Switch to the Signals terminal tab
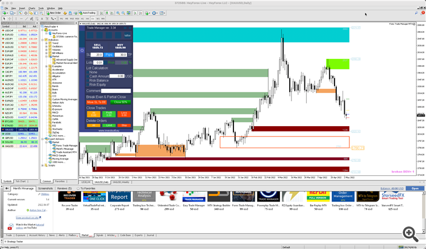This screenshot has height=249, width=426. coord(100,235)
